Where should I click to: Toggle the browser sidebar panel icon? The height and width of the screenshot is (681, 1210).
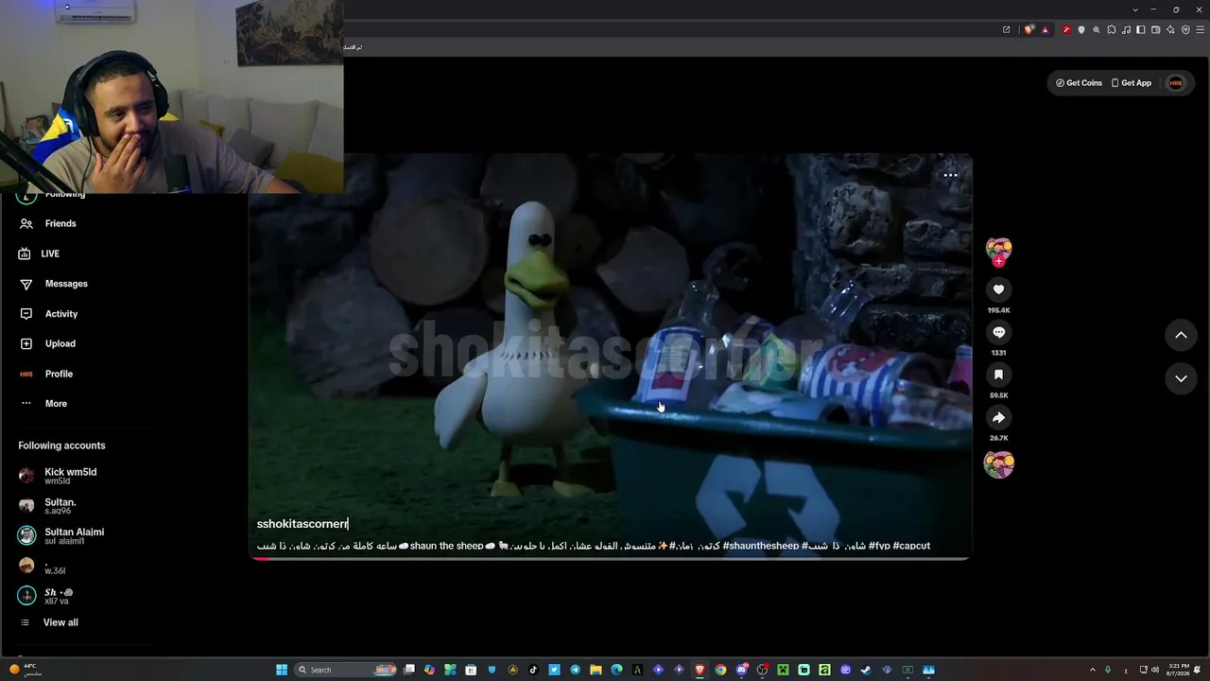(x=1142, y=29)
